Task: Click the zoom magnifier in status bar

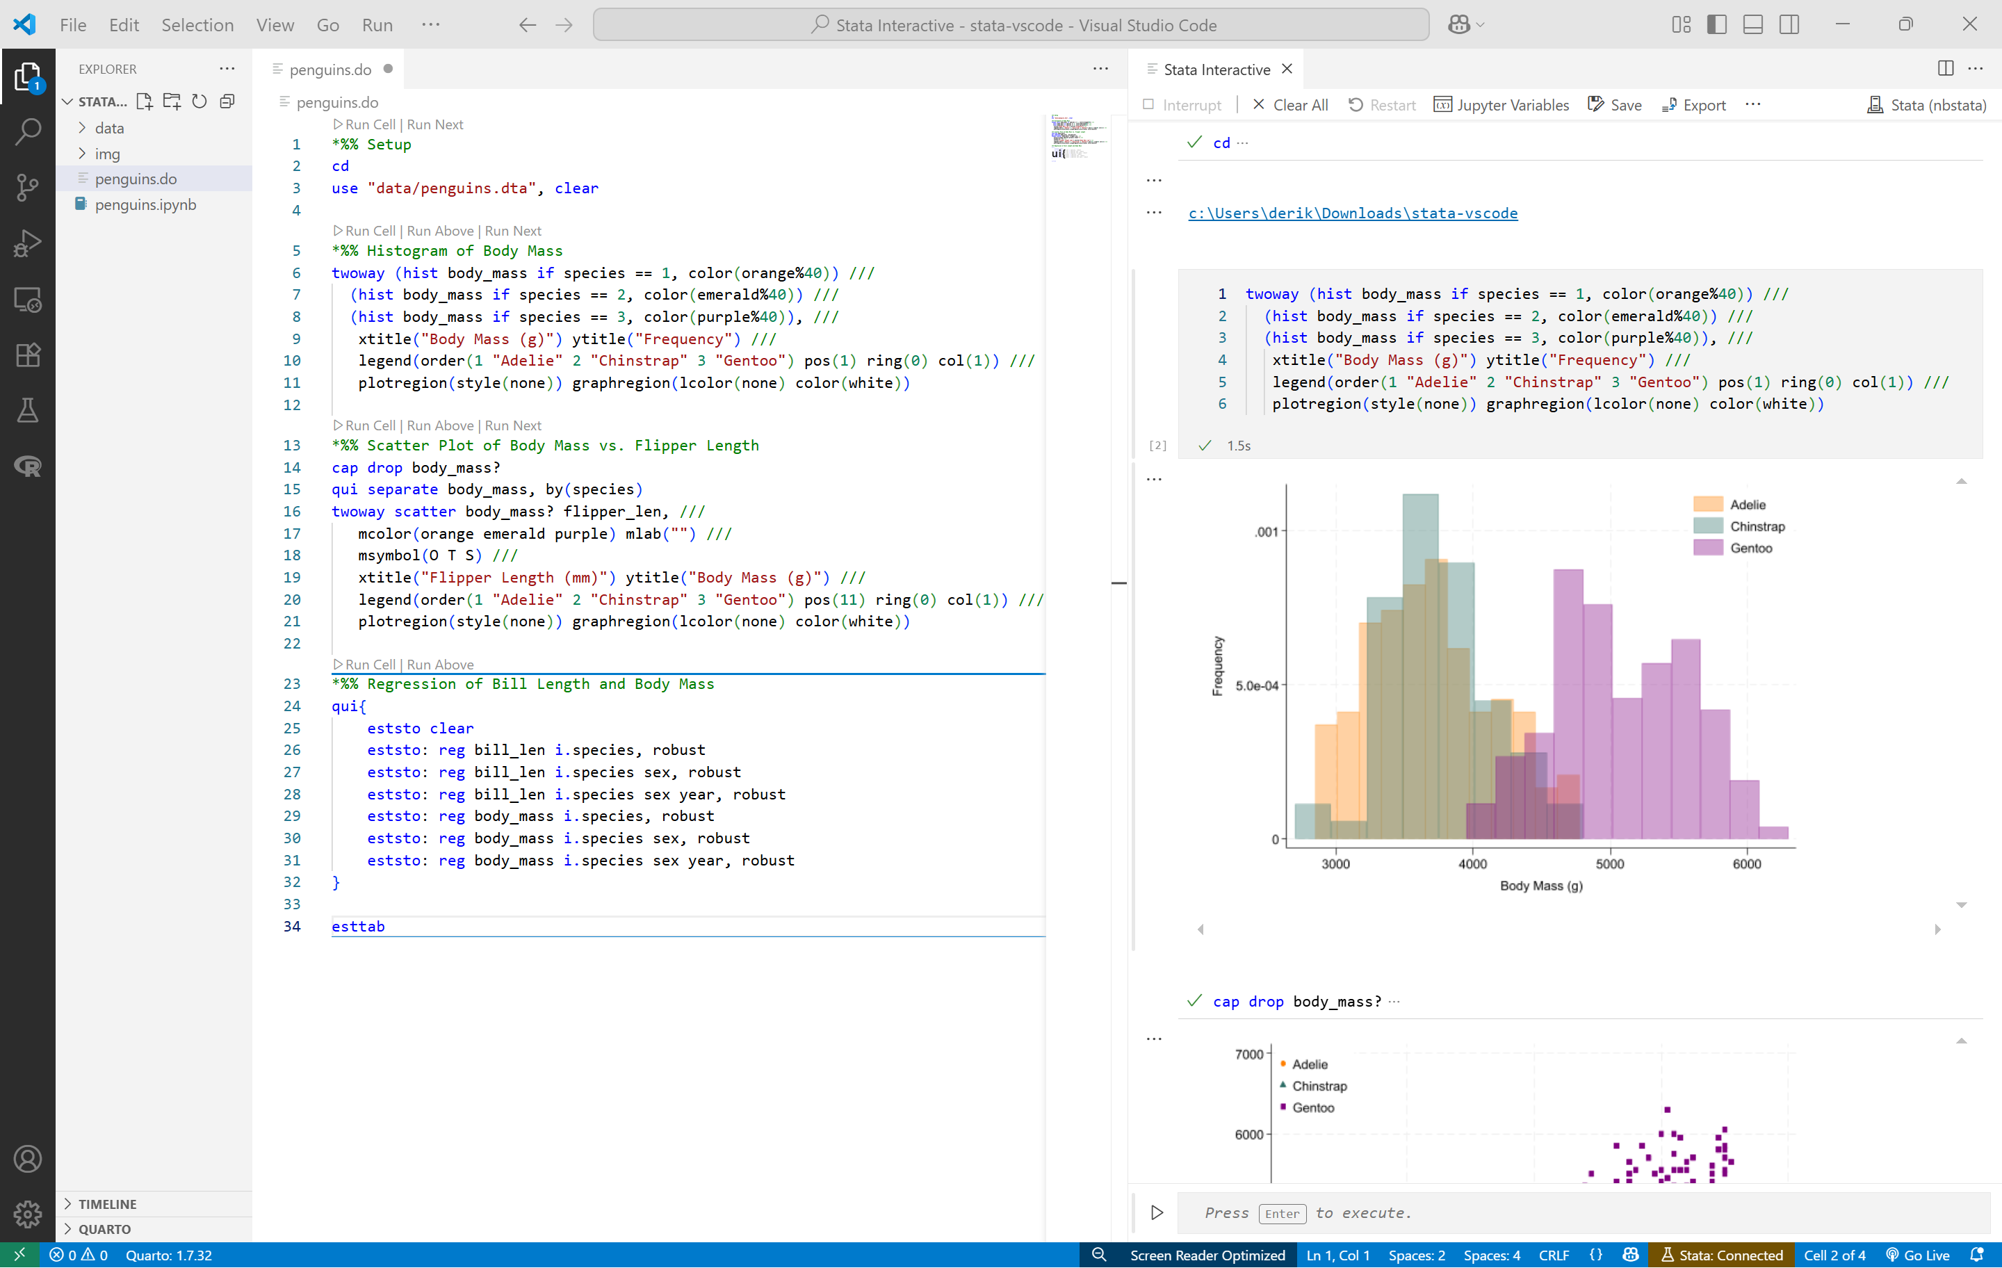Action: 1099,1255
